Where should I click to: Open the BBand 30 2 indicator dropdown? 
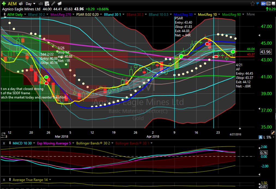click(x=47, y=14)
